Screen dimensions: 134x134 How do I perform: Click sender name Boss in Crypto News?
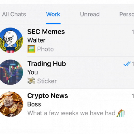34,104
